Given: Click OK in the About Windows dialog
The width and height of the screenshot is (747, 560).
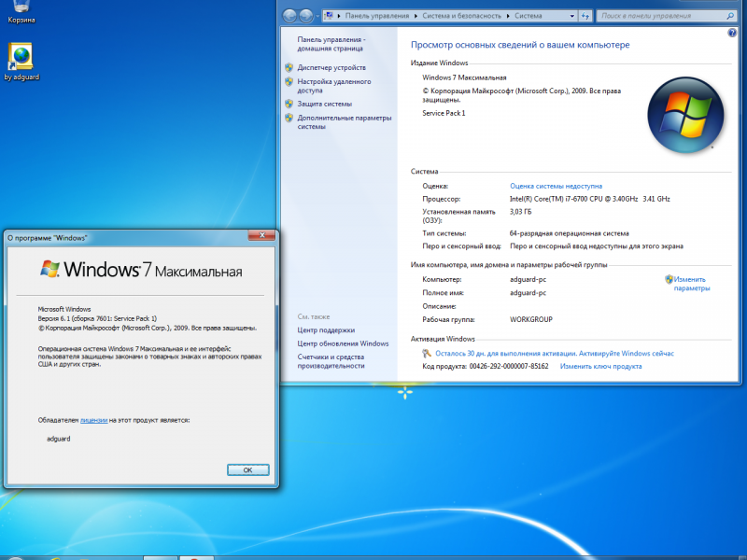Looking at the screenshot, I should 247,470.
